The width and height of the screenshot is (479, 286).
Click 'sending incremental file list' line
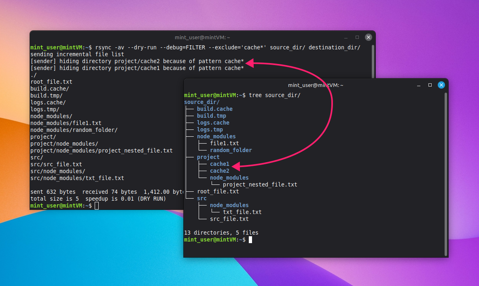[77, 54]
